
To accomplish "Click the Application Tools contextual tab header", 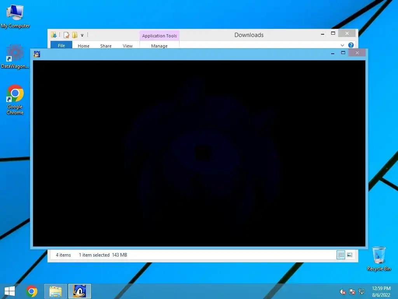I will click(x=159, y=36).
